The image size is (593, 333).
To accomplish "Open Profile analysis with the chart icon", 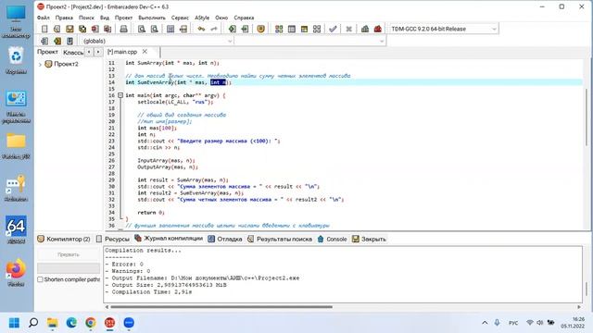I will (365, 29).
